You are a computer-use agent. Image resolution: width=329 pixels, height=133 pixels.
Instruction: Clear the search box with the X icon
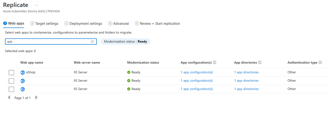coord(92,41)
